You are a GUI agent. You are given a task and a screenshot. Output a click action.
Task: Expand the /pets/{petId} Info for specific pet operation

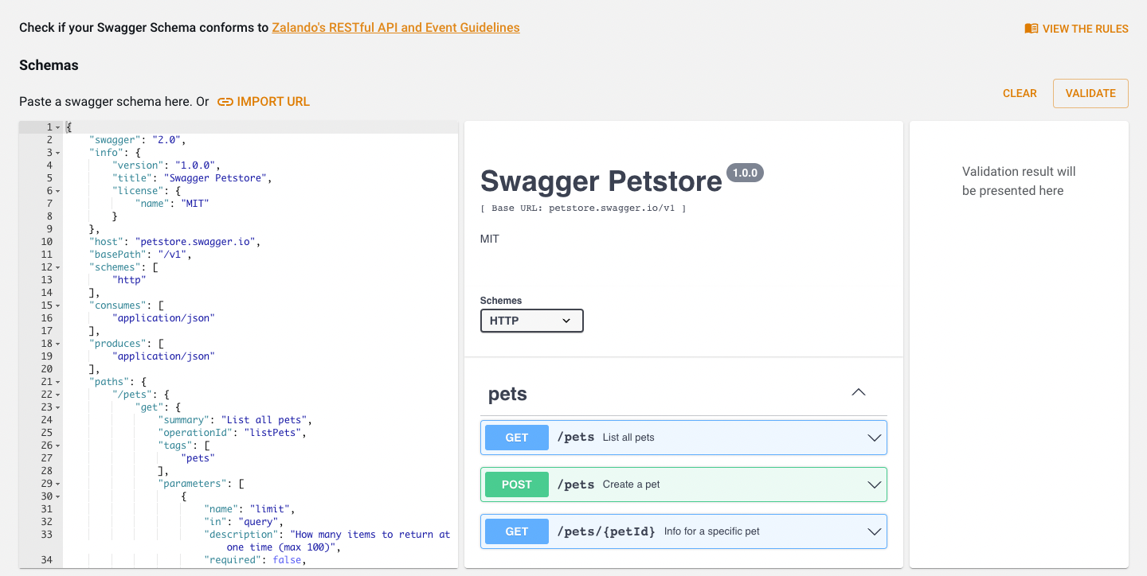pos(874,531)
